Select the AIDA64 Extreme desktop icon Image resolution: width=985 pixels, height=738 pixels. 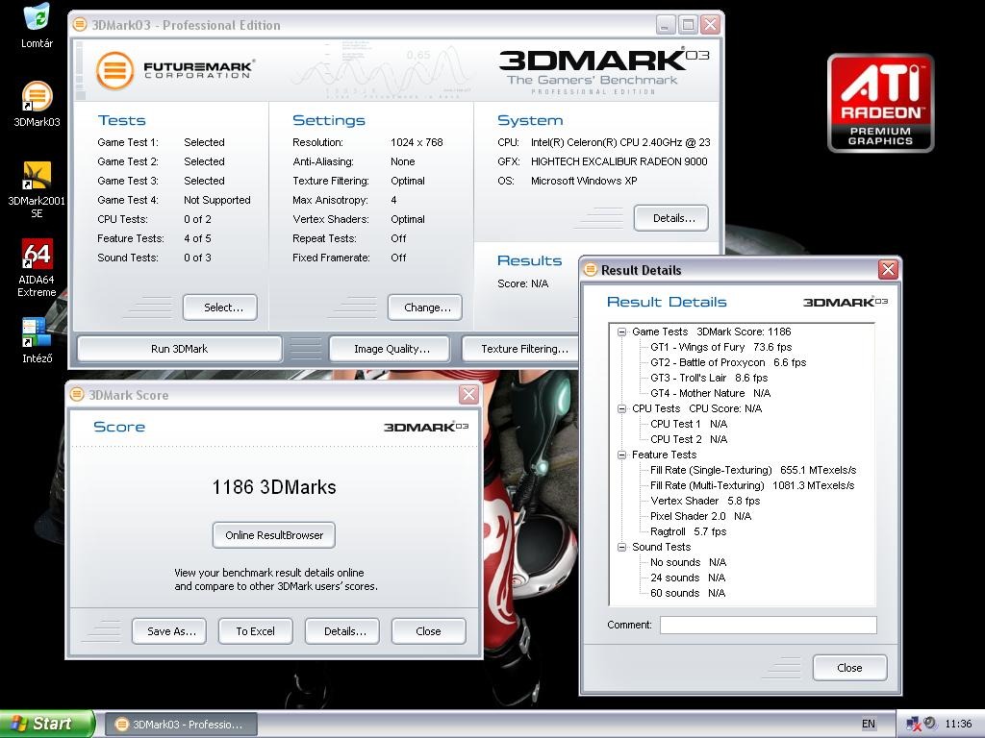coord(37,268)
